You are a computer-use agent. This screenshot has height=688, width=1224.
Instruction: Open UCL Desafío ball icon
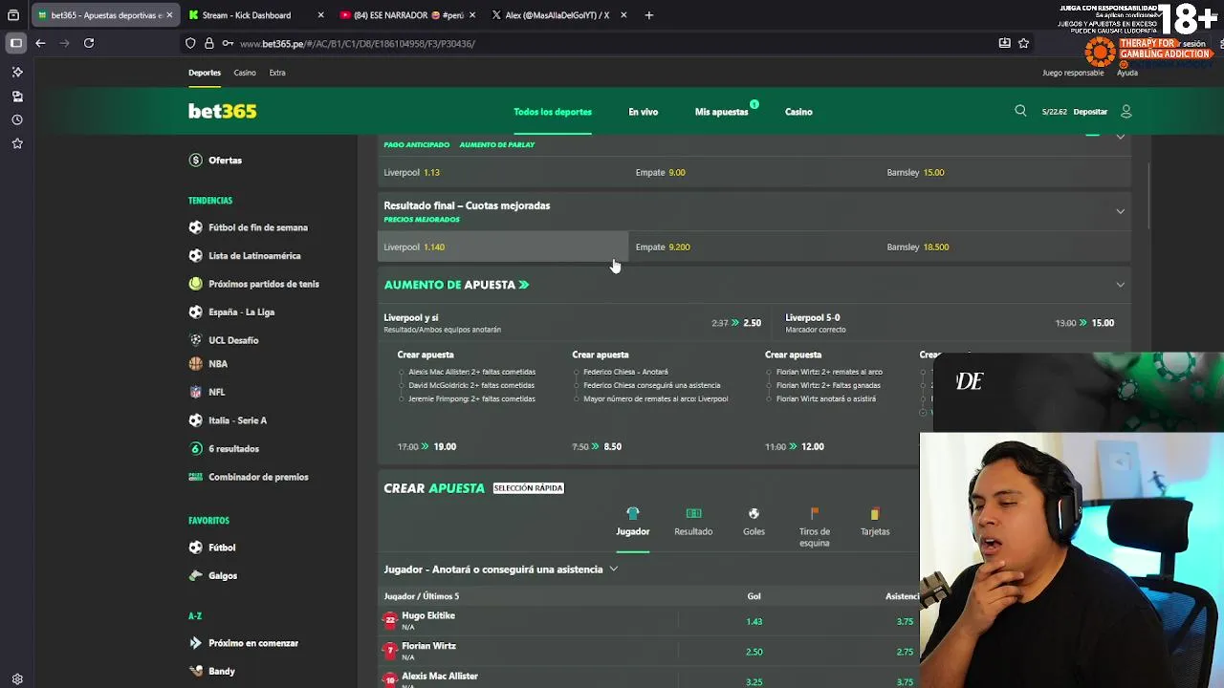[196, 340]
